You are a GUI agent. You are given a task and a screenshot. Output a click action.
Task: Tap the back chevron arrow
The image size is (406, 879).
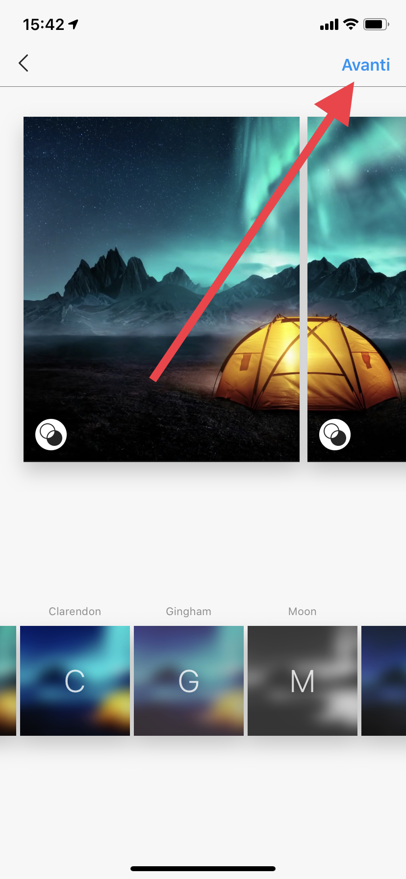(24, 63)
